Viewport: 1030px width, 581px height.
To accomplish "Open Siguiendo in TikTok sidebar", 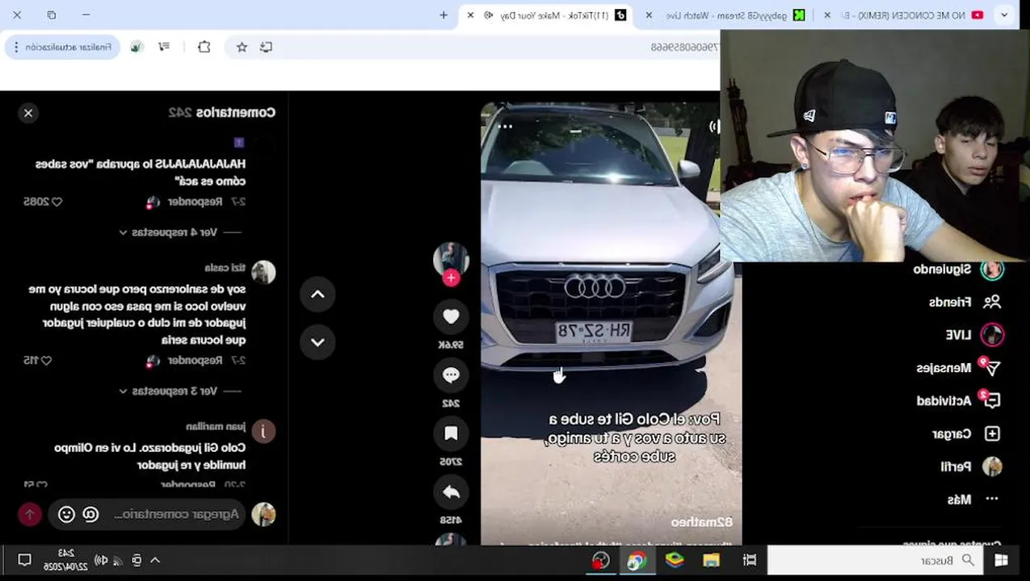I will click(958, 270).
